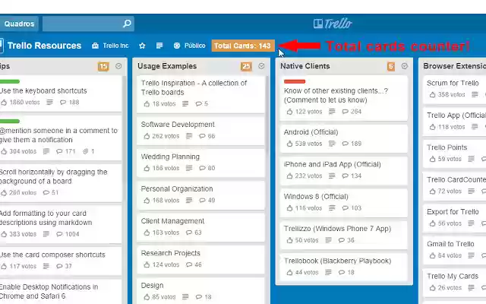Go to Trello home via logo
The height and width of the screenshot is (304, 486).
[333, 24]
